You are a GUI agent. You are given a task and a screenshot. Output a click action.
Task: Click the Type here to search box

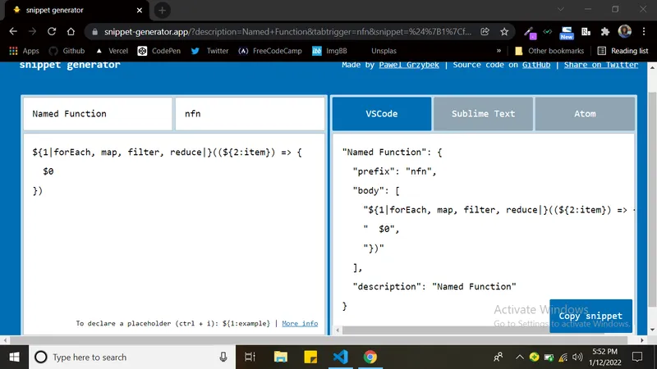point(132,358)
